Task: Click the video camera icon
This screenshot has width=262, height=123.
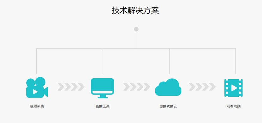Action: click(x=37, y=87)
